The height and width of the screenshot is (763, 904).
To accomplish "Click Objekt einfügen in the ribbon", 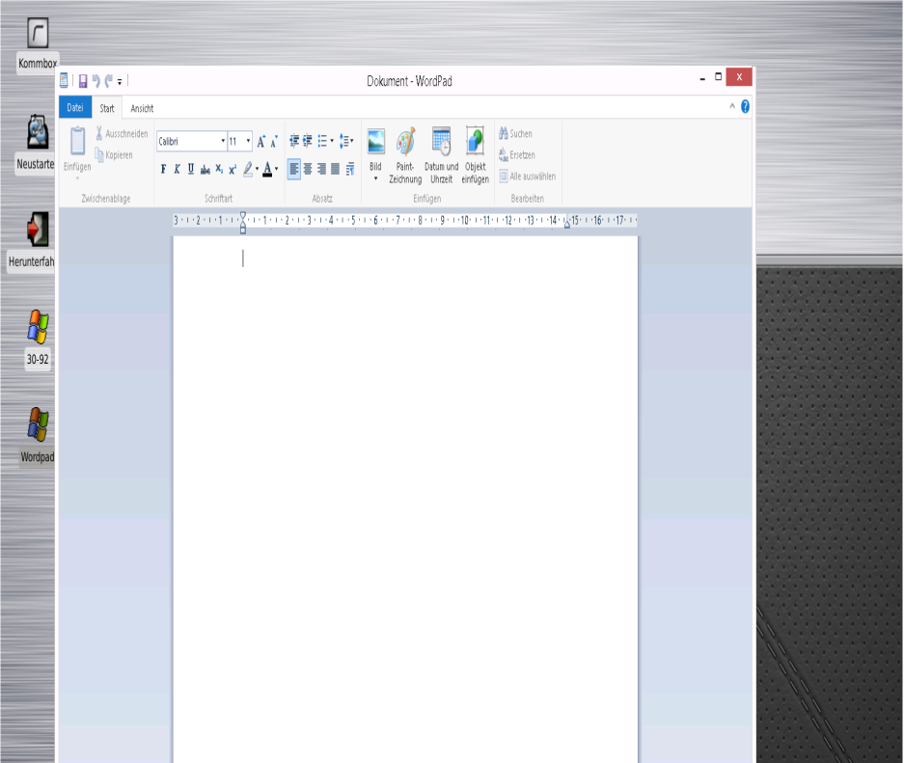I will (475, 153).
